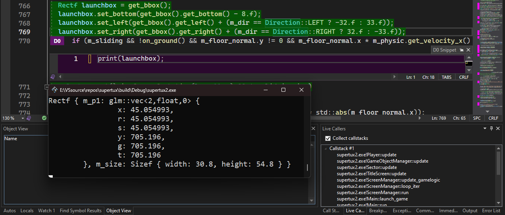505x215 pixels.
Task: Open the Command Window tab
Action: coord(425,211)
